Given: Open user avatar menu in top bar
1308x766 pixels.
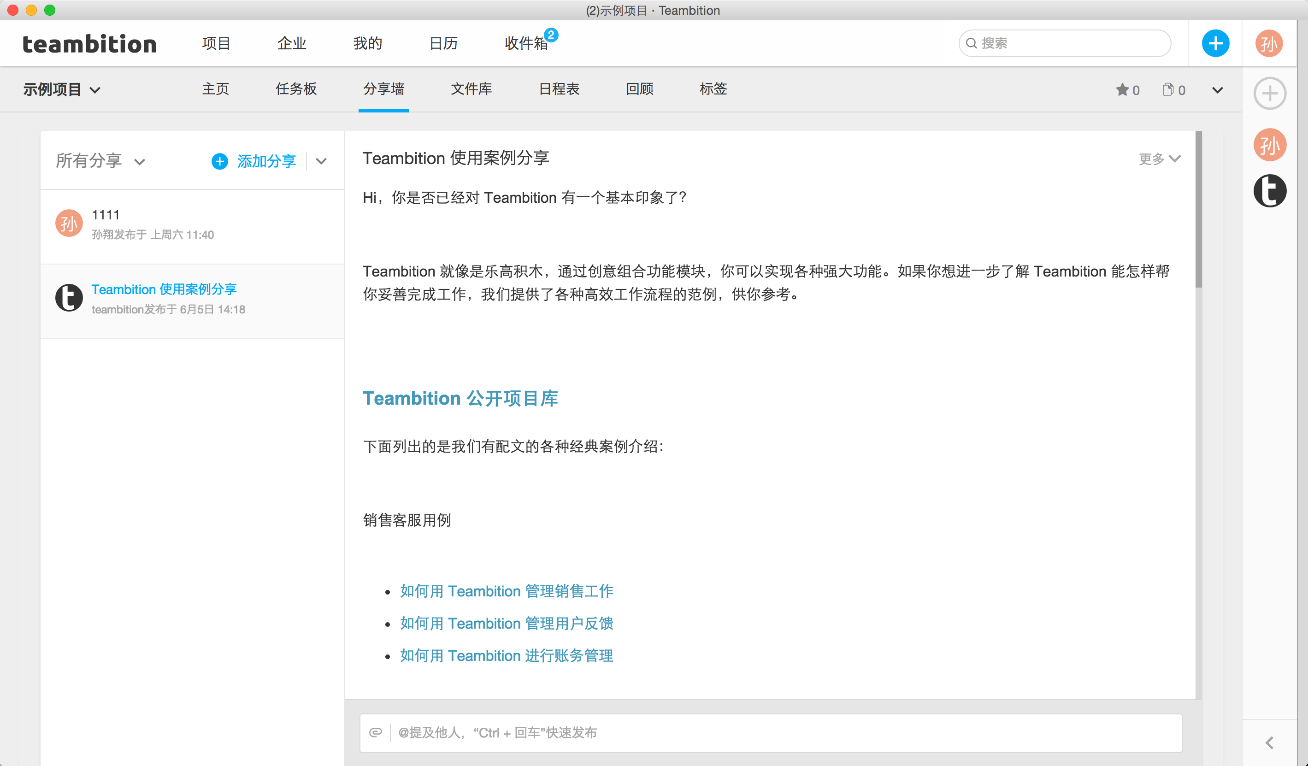Looking at the screenshot, I should coord(1268,44).
